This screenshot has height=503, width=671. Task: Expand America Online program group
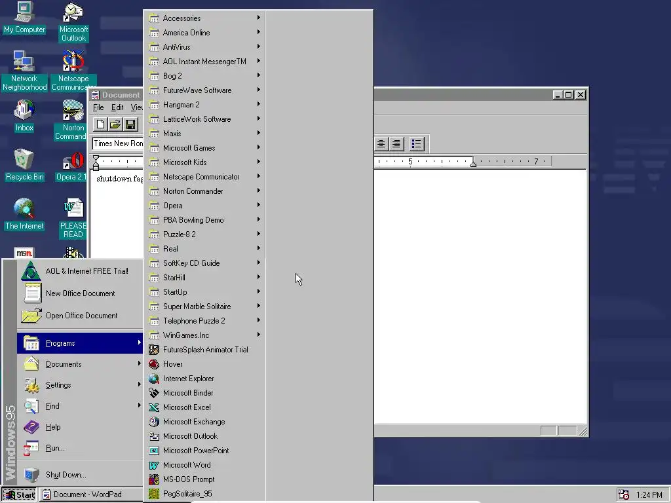pyautogui.click(x=204, y=33)
